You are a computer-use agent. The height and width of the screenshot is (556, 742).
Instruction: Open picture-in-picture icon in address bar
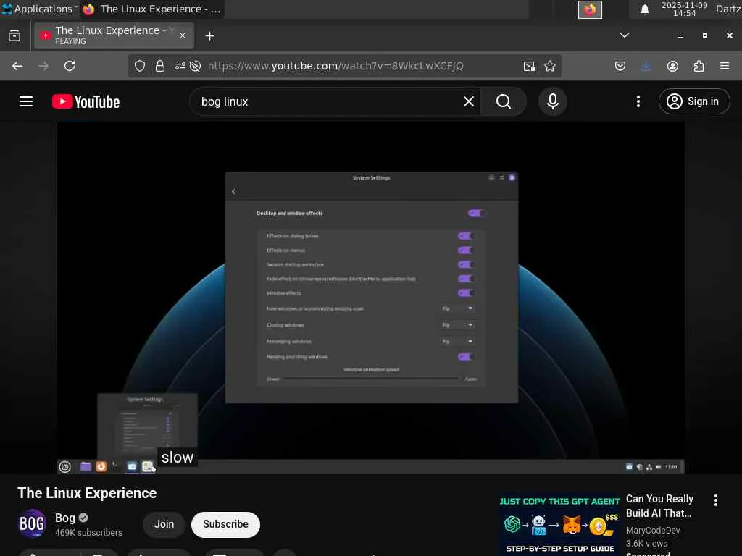coord(530,66)
